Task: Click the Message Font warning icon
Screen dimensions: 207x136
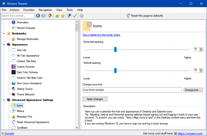Action: pyautogui.click(x=14, y=117)
